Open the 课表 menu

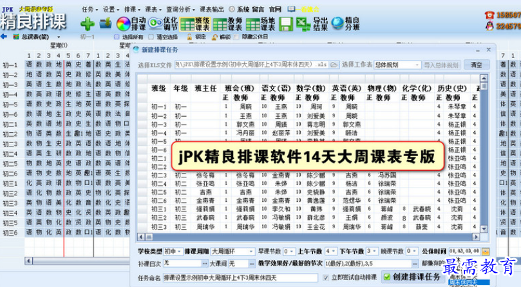point(153,9)
